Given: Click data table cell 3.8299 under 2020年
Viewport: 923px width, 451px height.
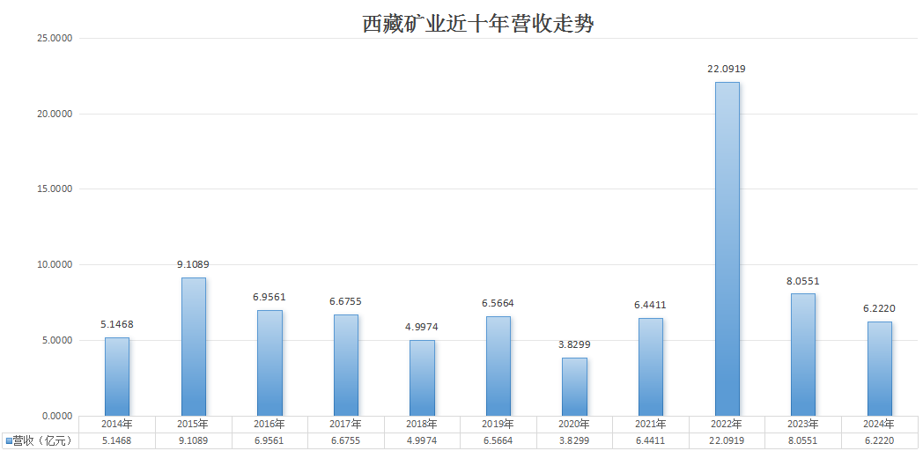Looking at the screenshot, I should [574, 441].
